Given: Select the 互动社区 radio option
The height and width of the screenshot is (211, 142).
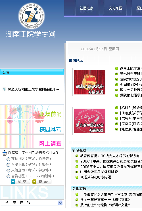Looking at the screenshot, I should [8, 159].
